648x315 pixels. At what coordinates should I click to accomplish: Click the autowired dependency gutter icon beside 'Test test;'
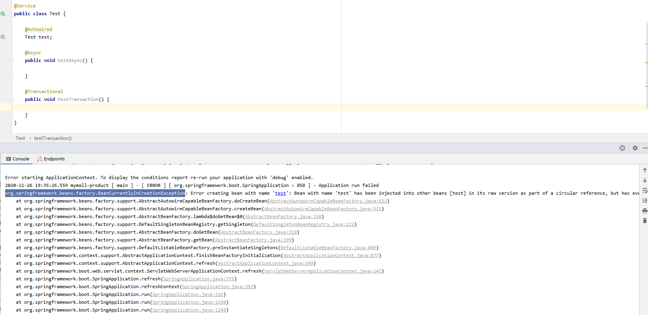coord(3,37)
